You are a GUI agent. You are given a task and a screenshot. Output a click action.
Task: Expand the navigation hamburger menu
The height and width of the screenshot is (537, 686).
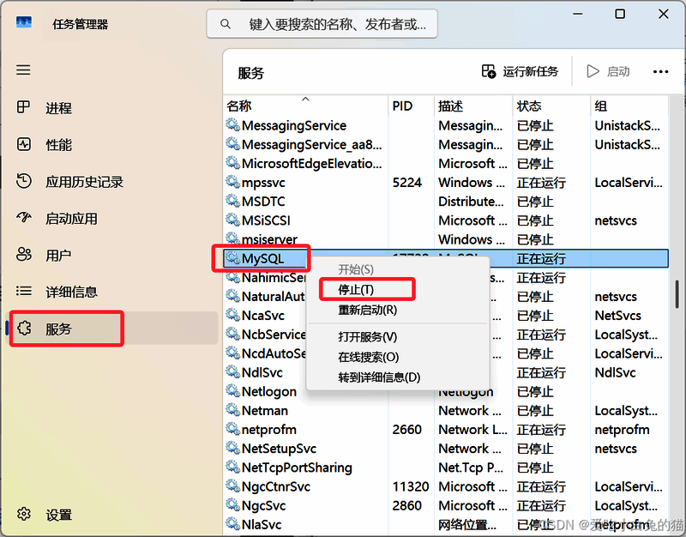coord(23,69)
